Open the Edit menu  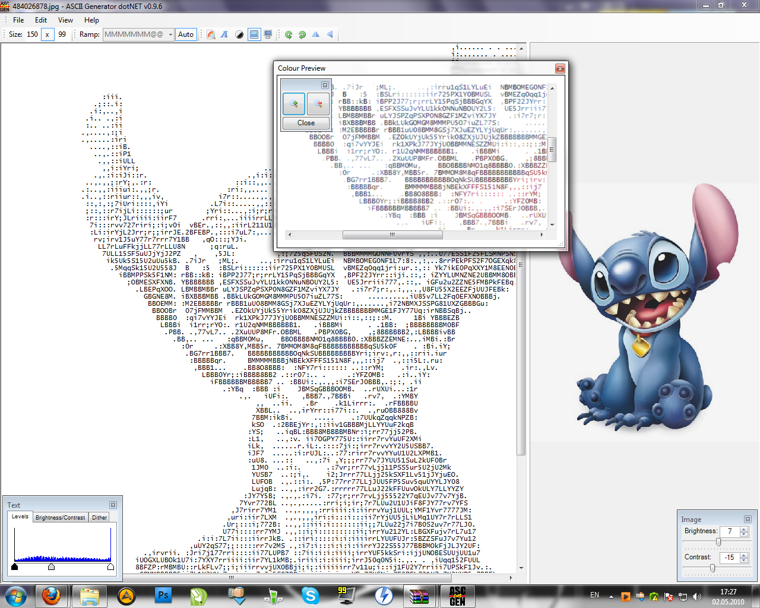41,20
